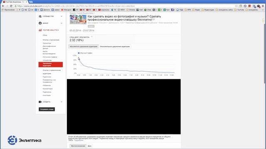Open the NEW bookmark
Viewport: 266px width, 149px height.
(x=121, y=10)
